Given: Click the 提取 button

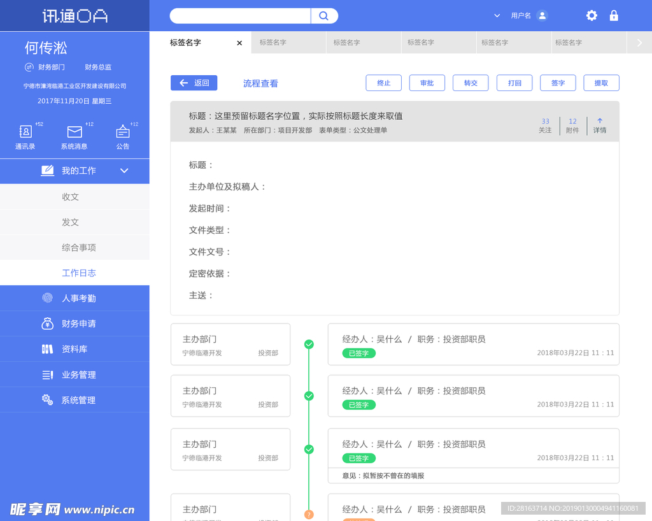Looking at the screenshot, I should tap(601, 83).
